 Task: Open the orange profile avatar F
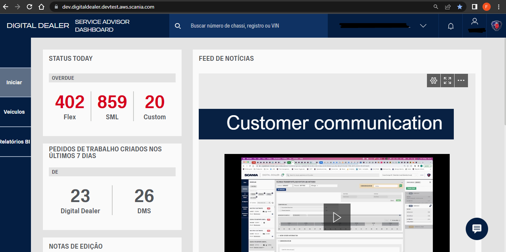click(486, 7)
